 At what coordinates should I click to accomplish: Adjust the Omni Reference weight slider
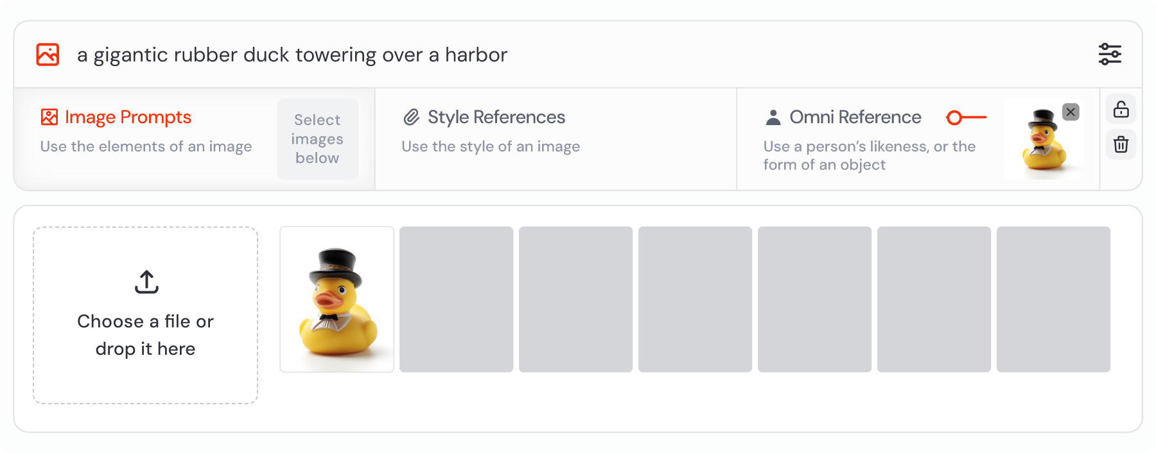coord(967,117)
